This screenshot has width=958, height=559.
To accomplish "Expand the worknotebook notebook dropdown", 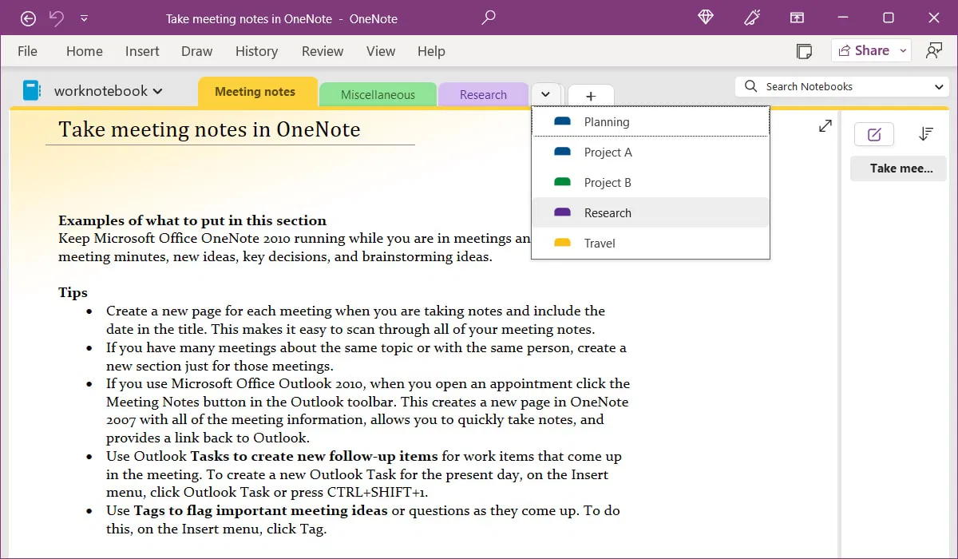I will [x=156, y=90].
